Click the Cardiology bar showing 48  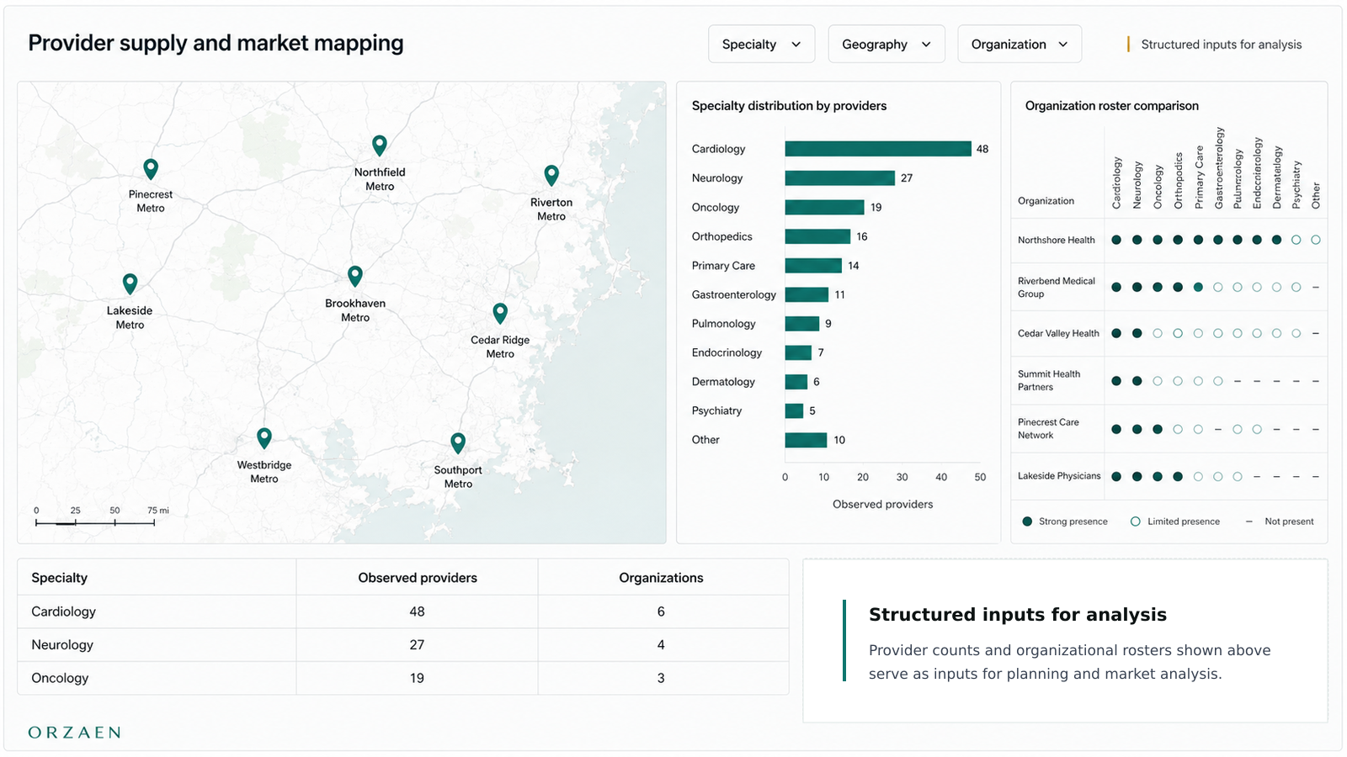pyautogui.click(x=878, y=149)
